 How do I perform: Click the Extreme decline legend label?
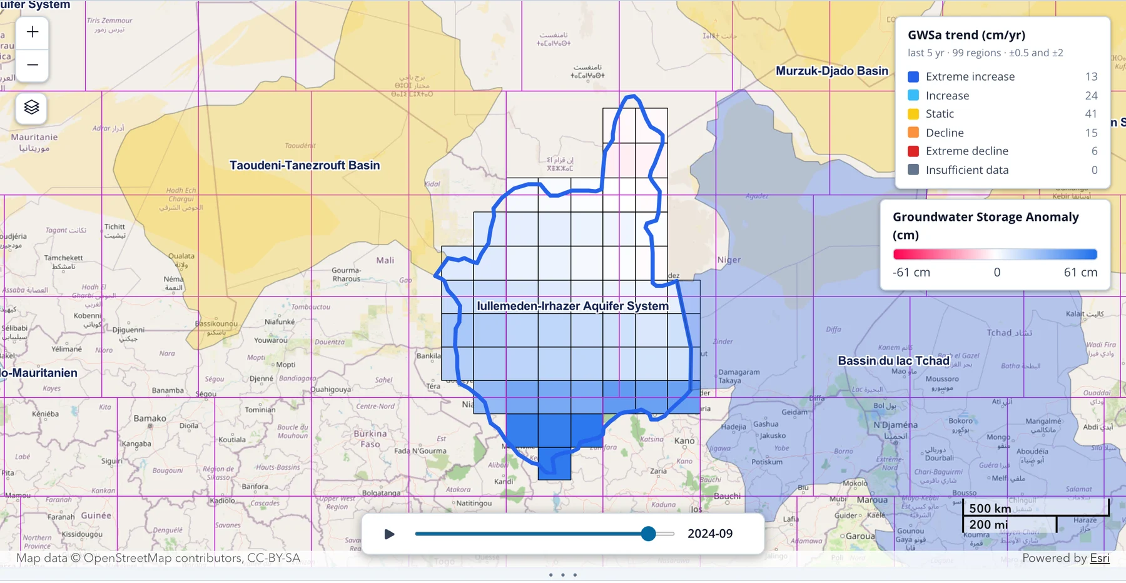tap(967, 151)
